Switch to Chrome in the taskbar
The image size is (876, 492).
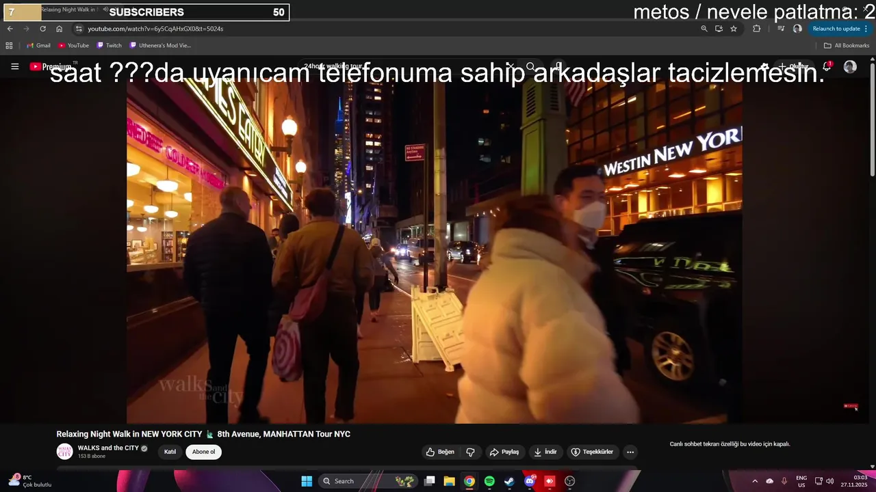point(469,481)
